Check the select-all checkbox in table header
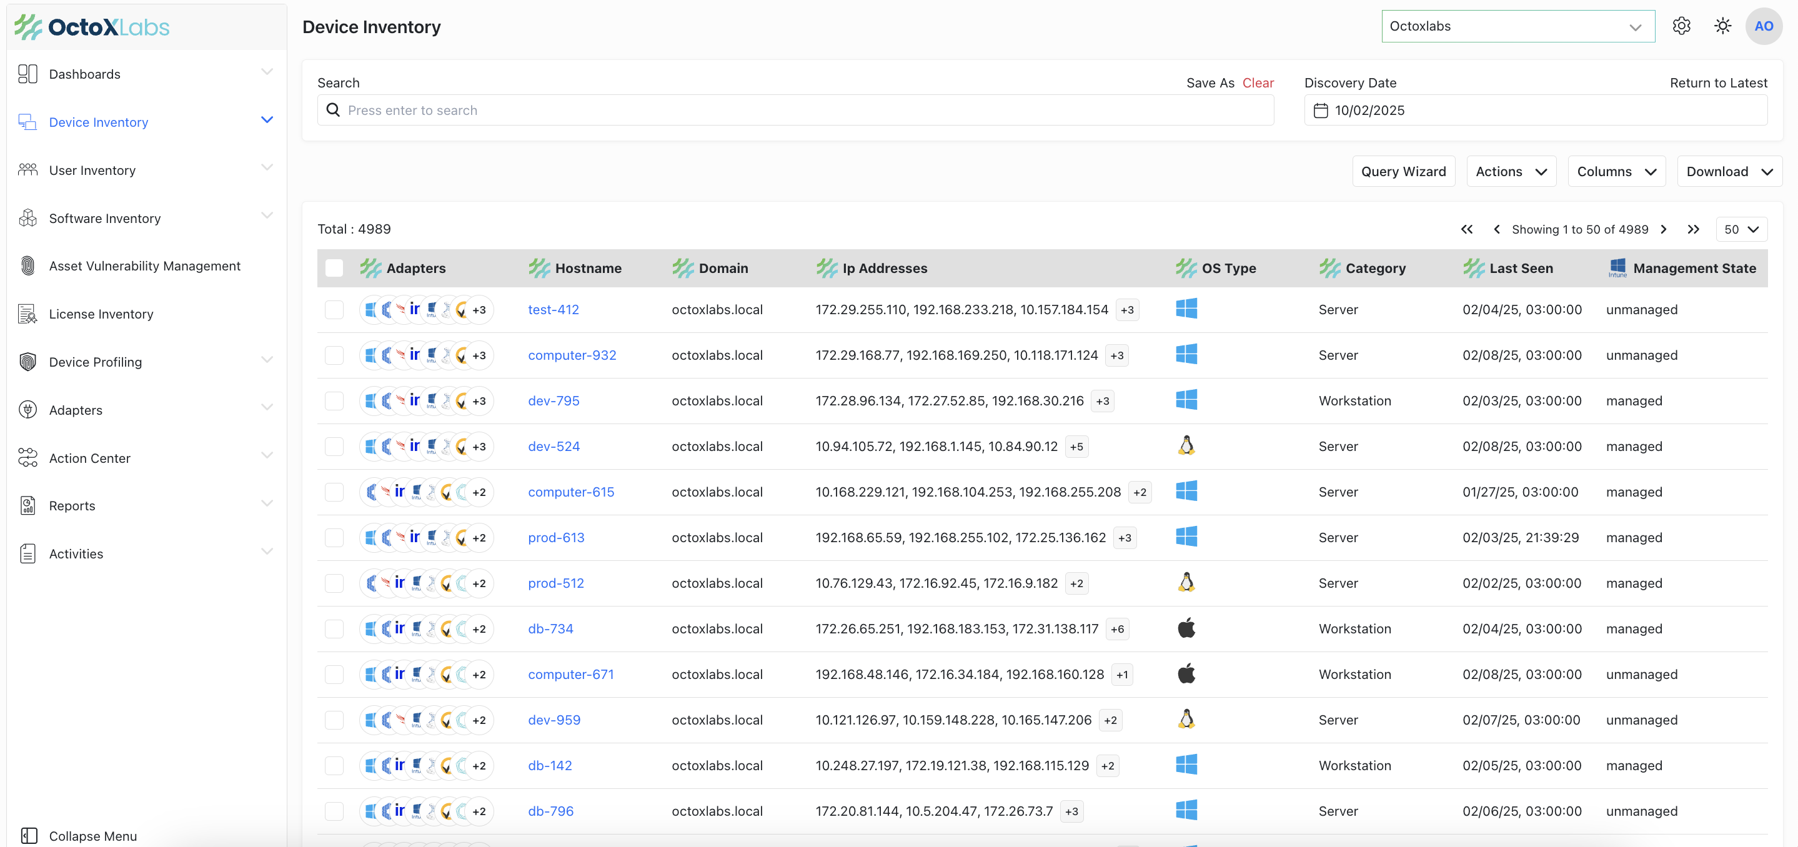The image size is (1798, 847). [x=334, y=268]
